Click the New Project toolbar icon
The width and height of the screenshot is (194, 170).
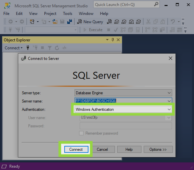point(32,22)
